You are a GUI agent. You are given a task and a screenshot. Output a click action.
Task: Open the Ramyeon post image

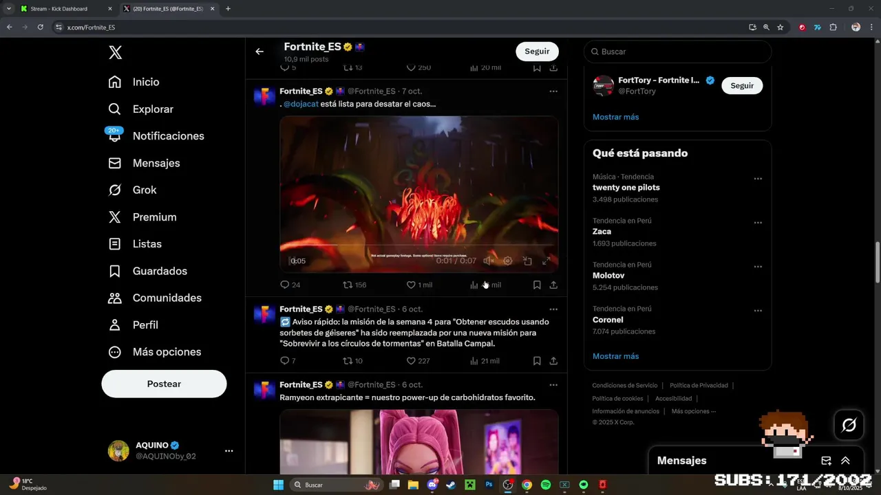[418, 441]
